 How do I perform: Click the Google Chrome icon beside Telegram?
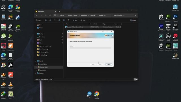(97, 95)
